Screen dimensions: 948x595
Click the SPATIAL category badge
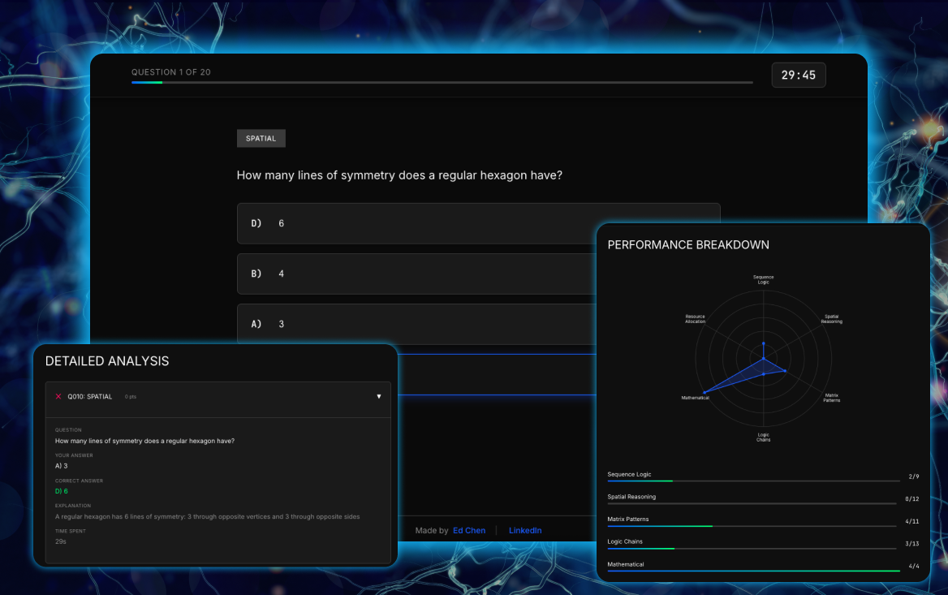point(261,138)
